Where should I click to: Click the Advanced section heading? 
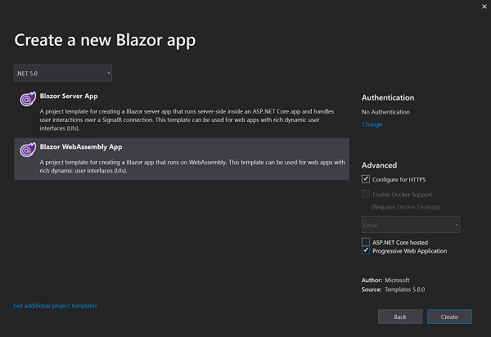(379, 165)
